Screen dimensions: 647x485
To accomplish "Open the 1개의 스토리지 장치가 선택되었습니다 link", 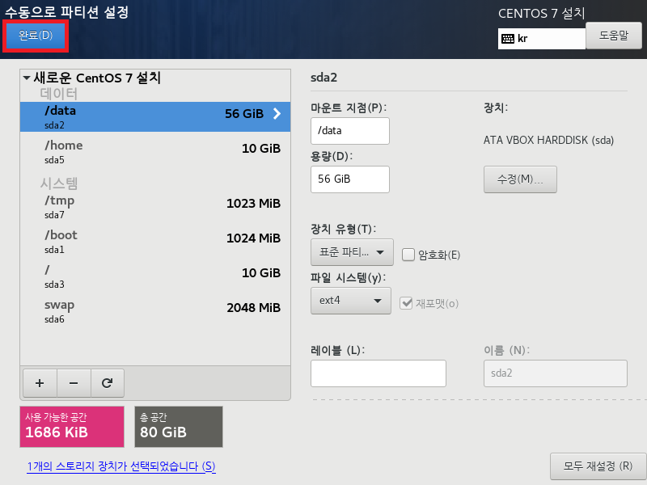I will 121,466.
